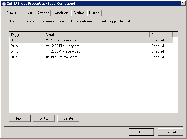The image size is (187, 139).
Task: Confirm with the OK button
Action: 141,132
